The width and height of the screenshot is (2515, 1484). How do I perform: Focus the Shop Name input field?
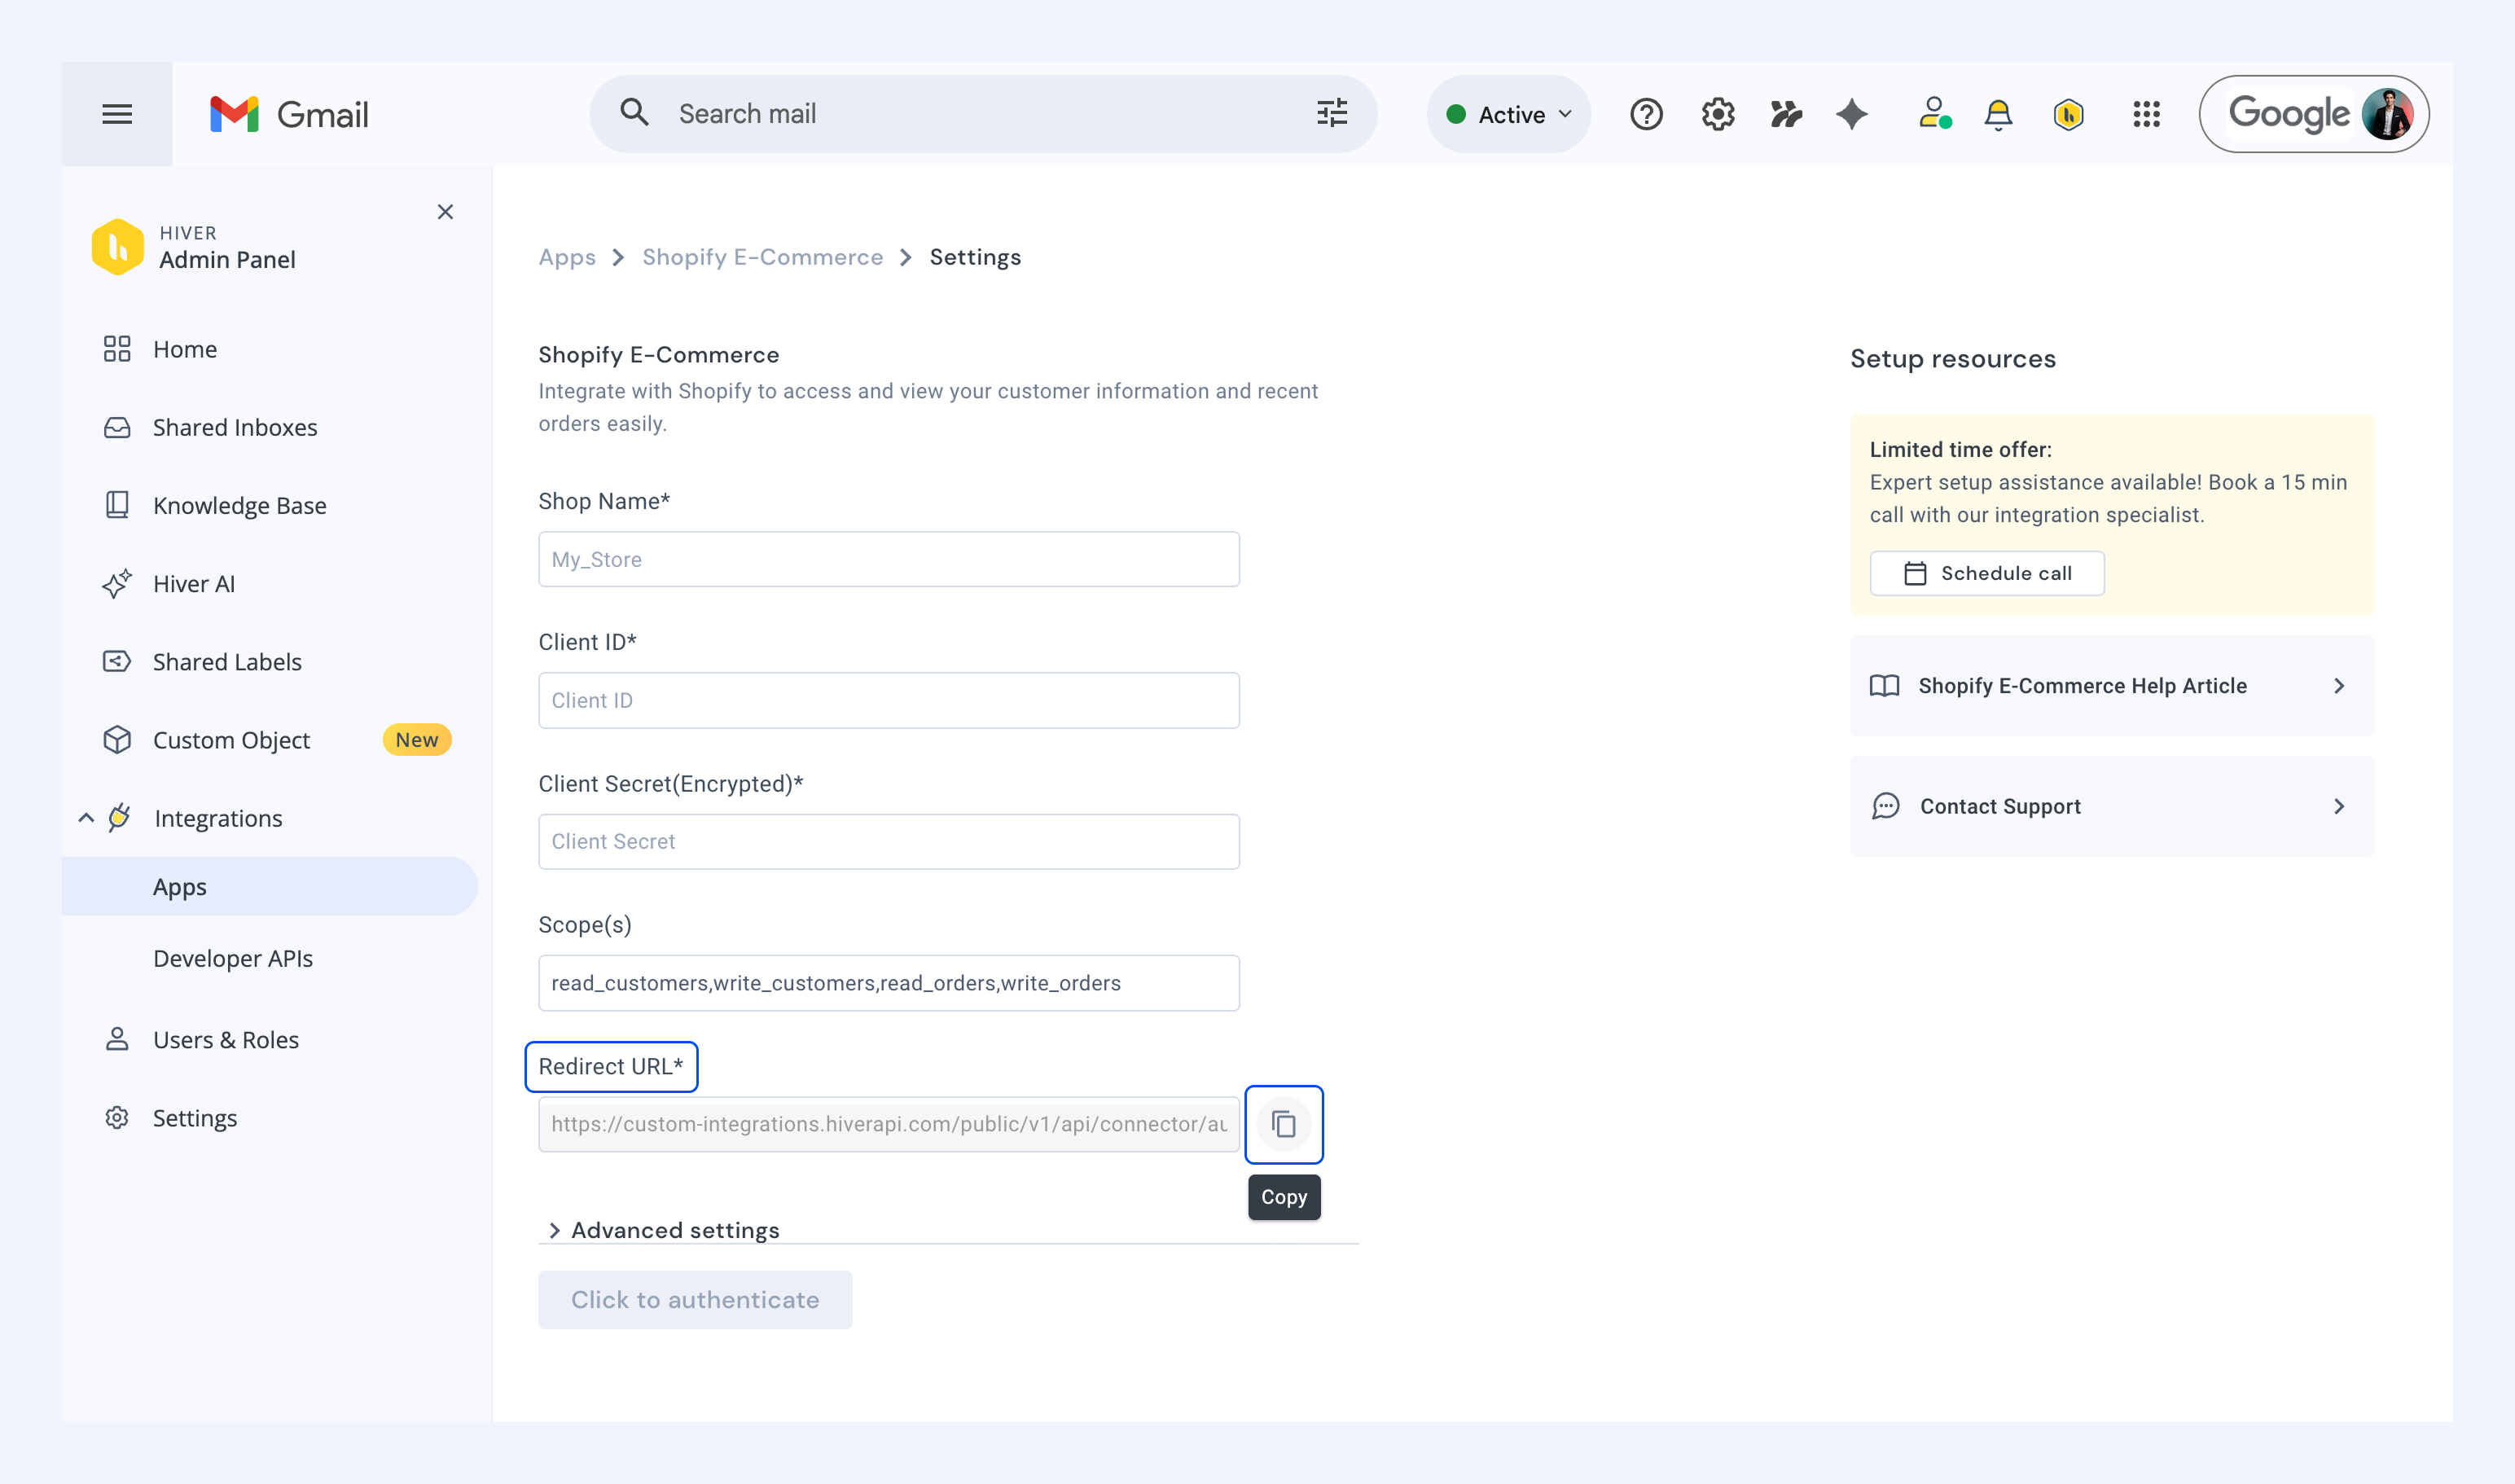[889, 559]
